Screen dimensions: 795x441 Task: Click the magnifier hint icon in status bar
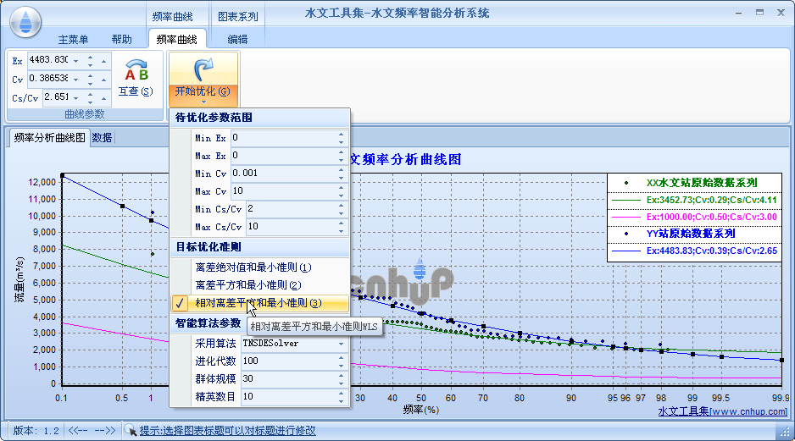click(131, 430)
